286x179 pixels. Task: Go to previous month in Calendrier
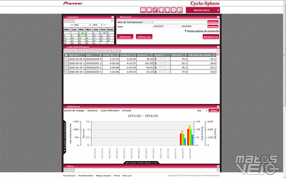tap(72, 25)
